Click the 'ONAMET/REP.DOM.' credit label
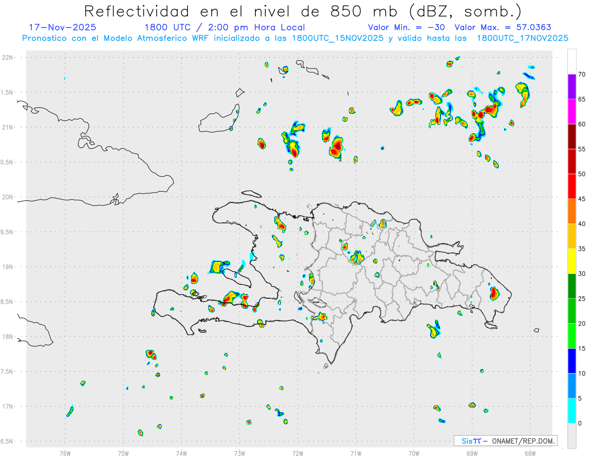 524,441
